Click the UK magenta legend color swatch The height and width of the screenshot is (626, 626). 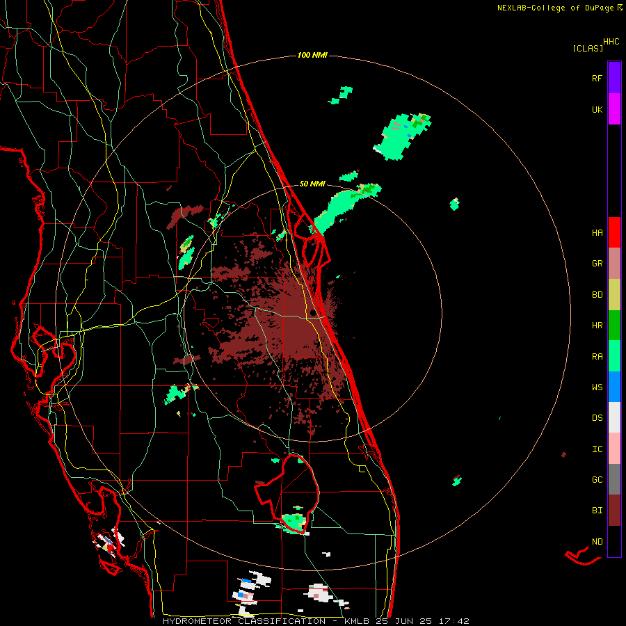point(614,109)
